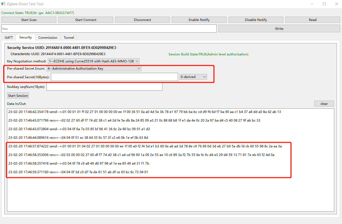342x224 pixels.
Task: Click the Security Service UUID text
Action: click(x=62, y=48)
